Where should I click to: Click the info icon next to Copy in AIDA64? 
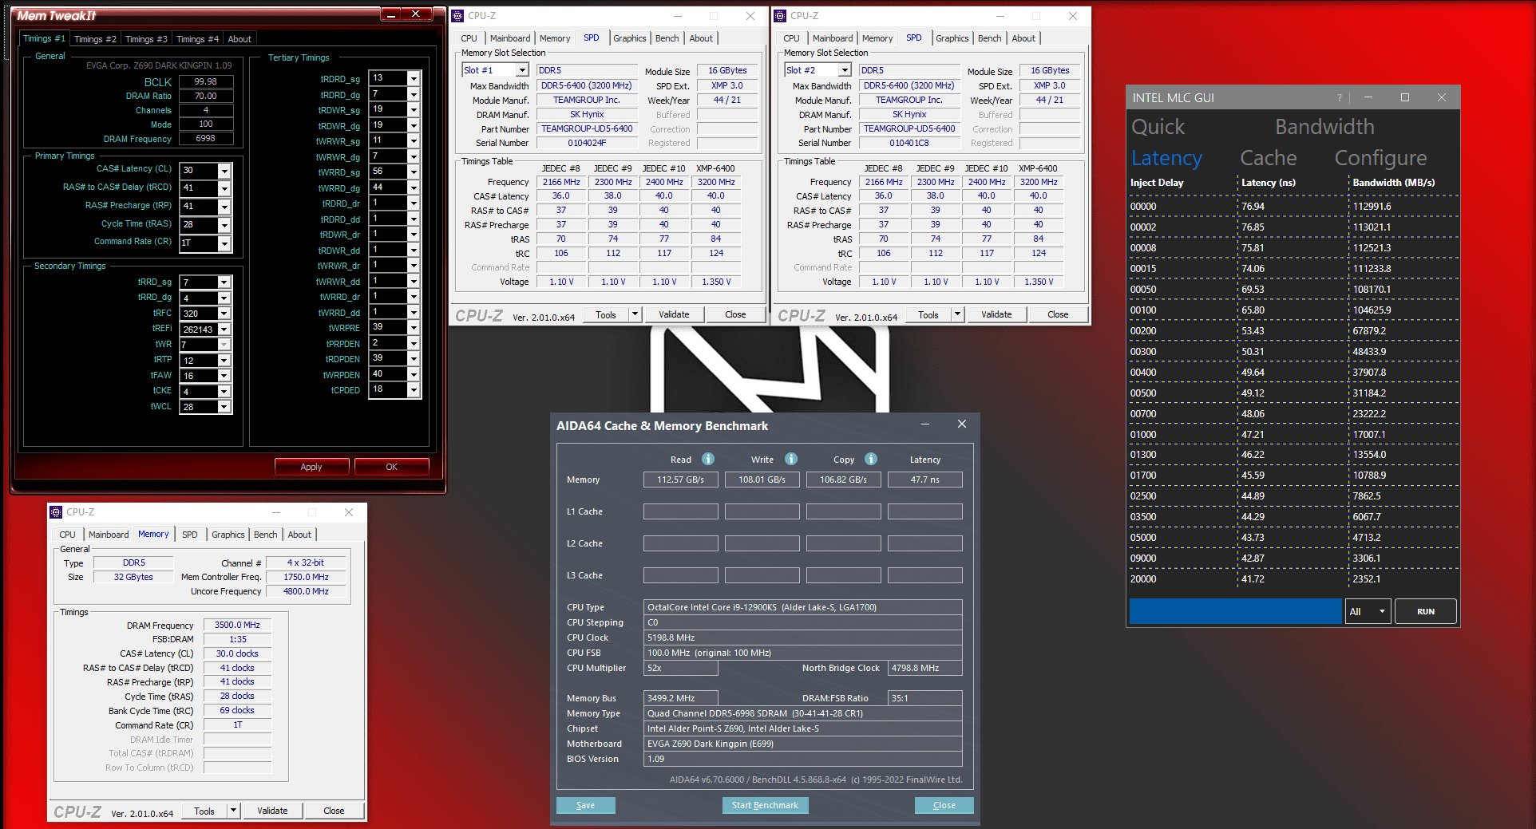[871, 459]
